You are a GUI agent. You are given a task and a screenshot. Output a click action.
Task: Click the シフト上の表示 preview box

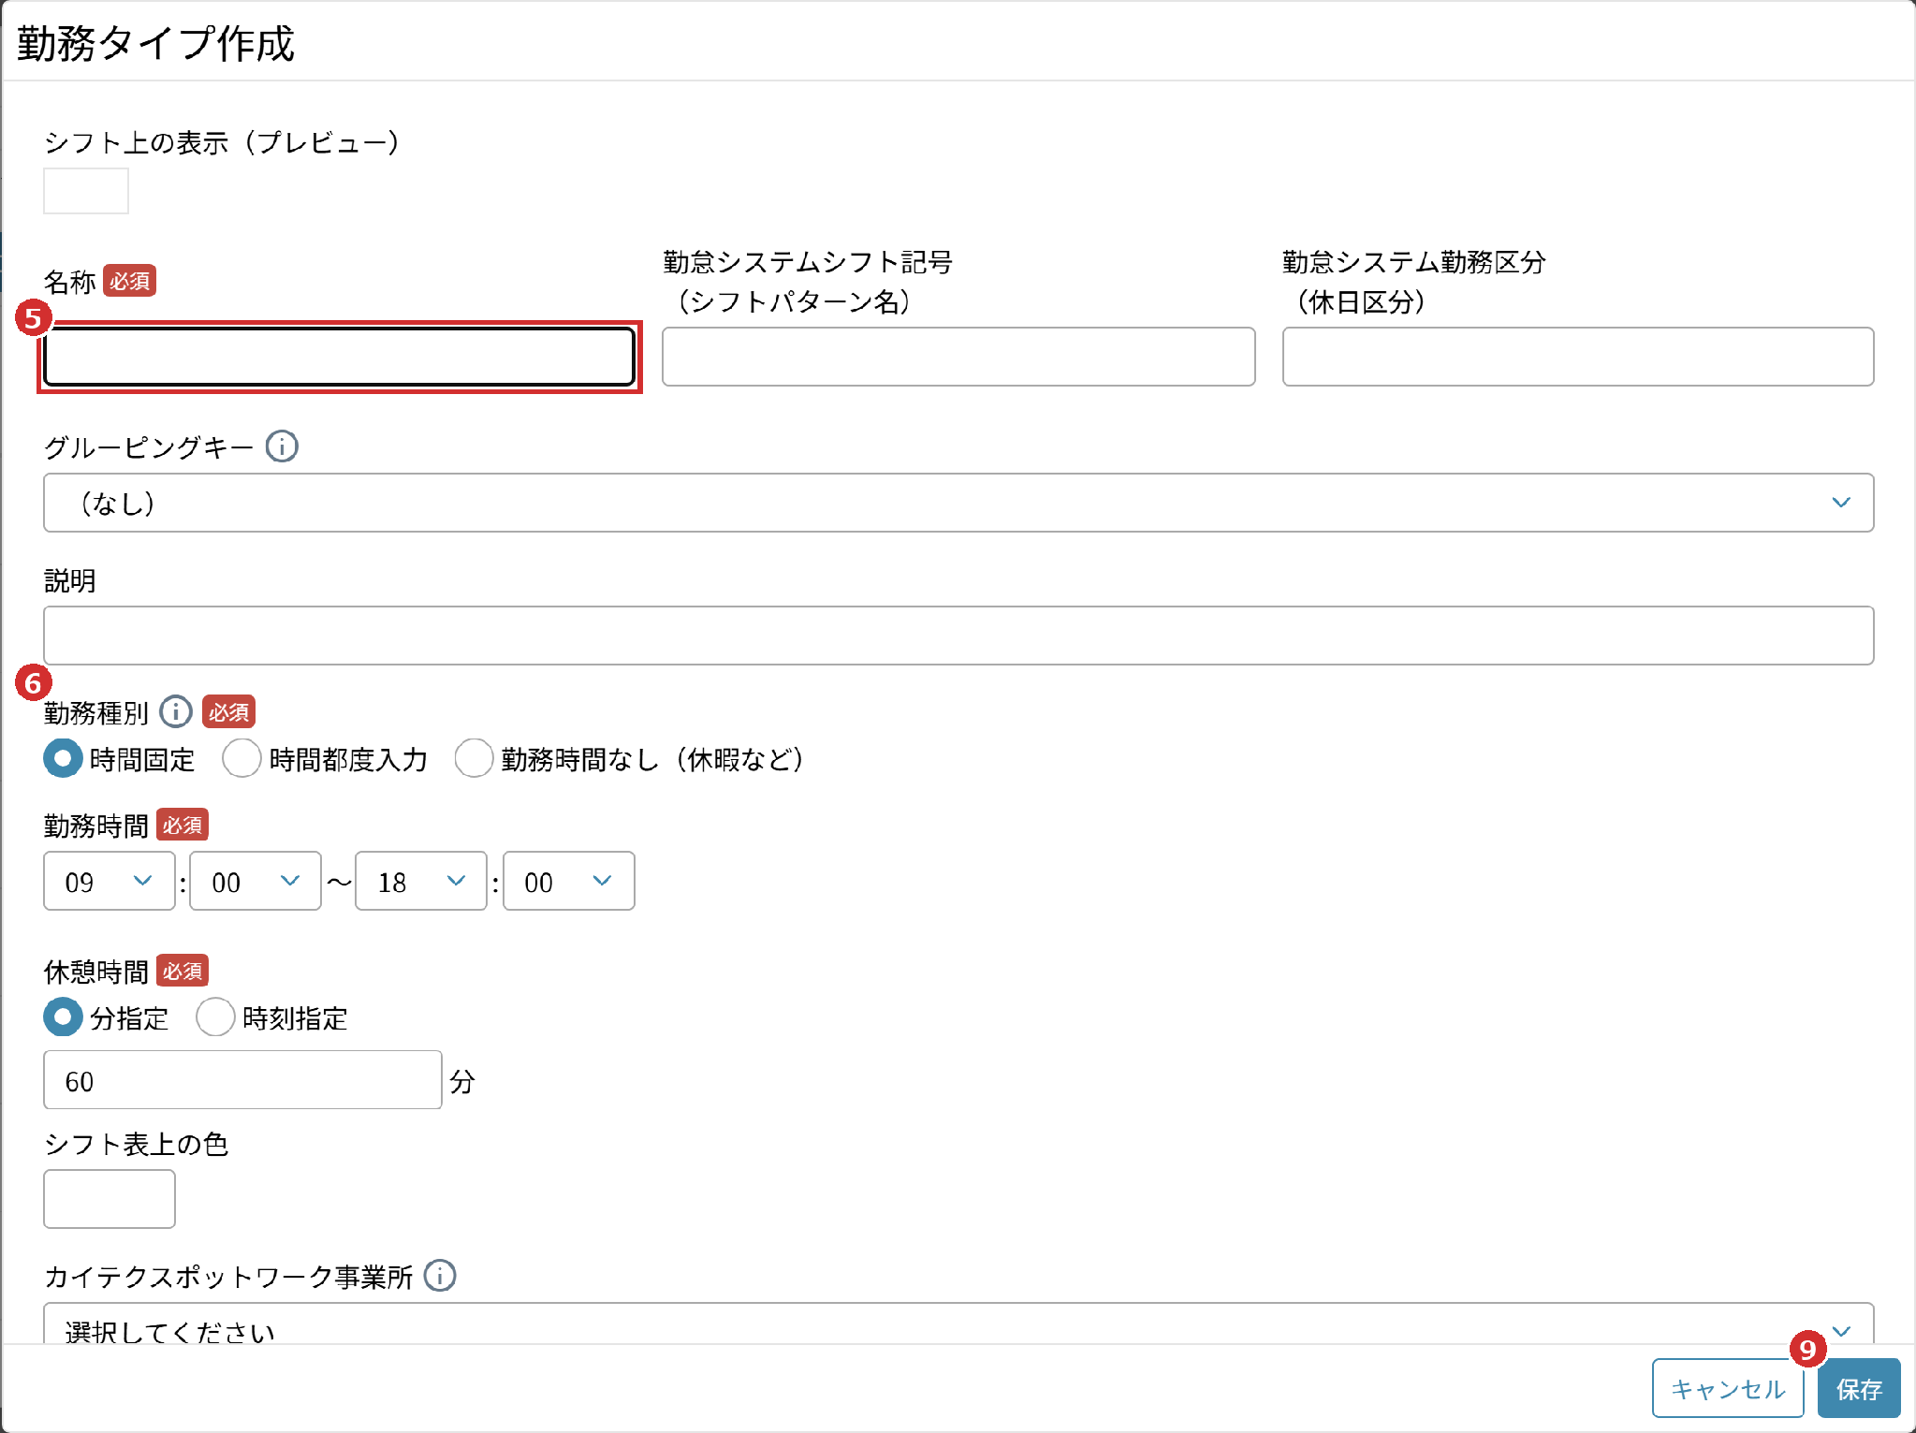click(86, 191)
